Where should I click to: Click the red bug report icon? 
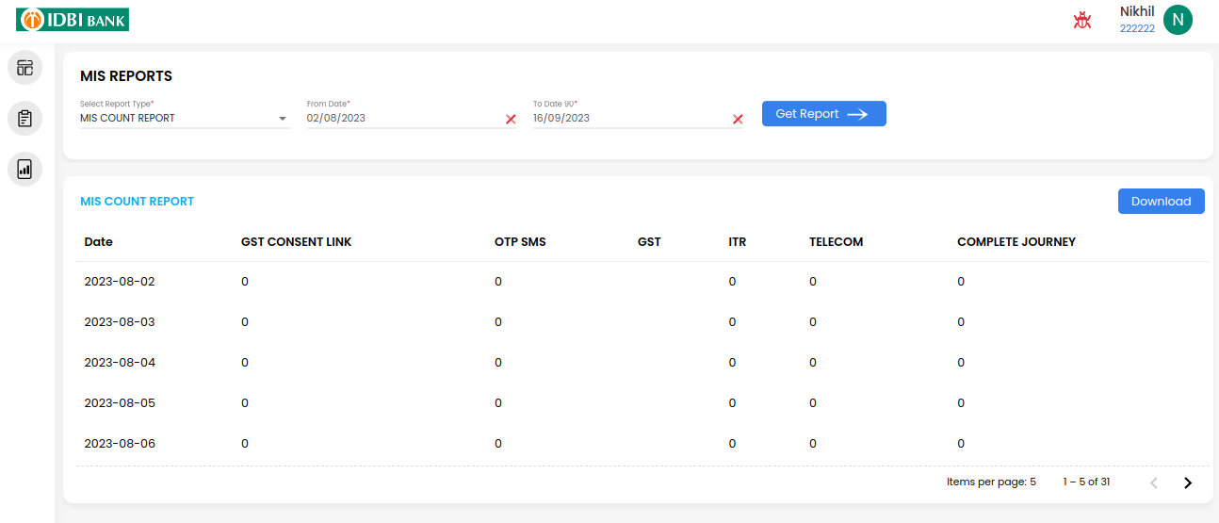pyautogui.click(x=1082, y=20)
